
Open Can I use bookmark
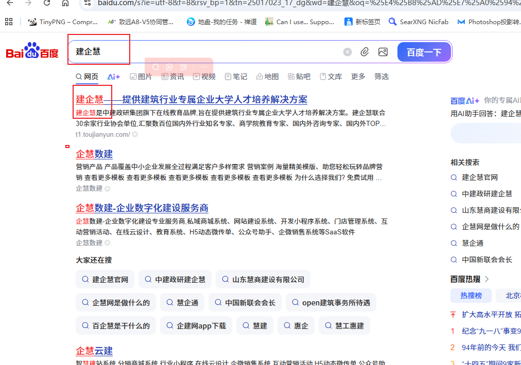tap(300, 22)
